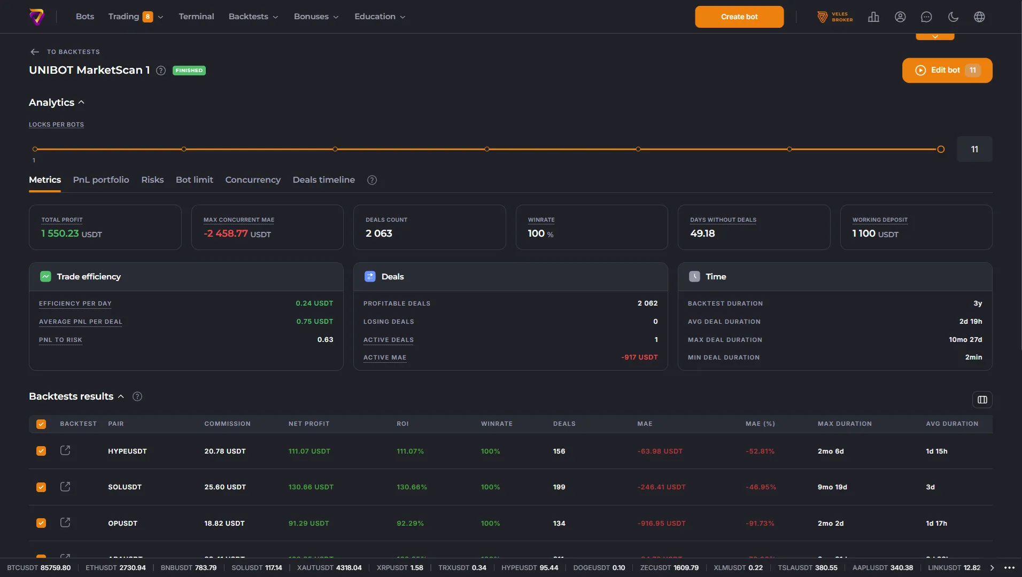Collapse the Backtests results section
The height and width of the screenshot is (577, 1022).
pyautogui.click(x=76, y=396)
